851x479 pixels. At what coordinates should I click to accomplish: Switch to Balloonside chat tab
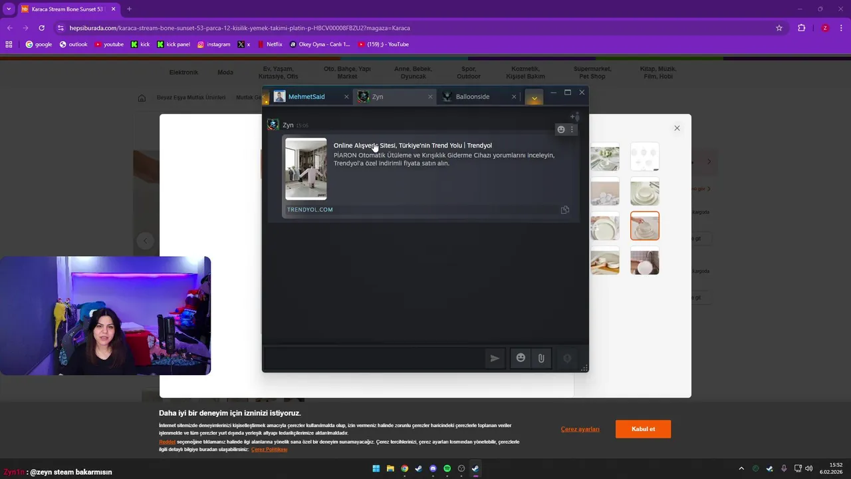473,96
